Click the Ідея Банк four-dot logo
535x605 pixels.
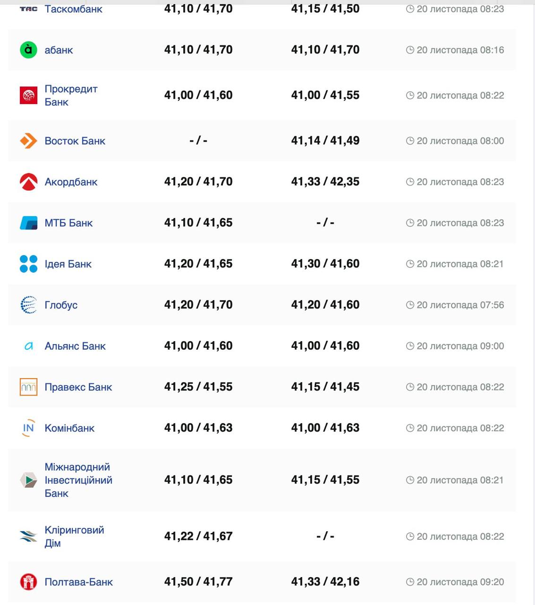point(28,264)
